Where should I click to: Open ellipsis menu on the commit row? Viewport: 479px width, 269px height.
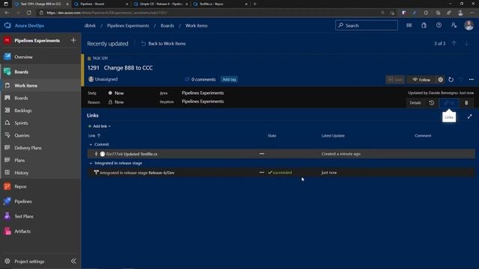click(262, 154)
